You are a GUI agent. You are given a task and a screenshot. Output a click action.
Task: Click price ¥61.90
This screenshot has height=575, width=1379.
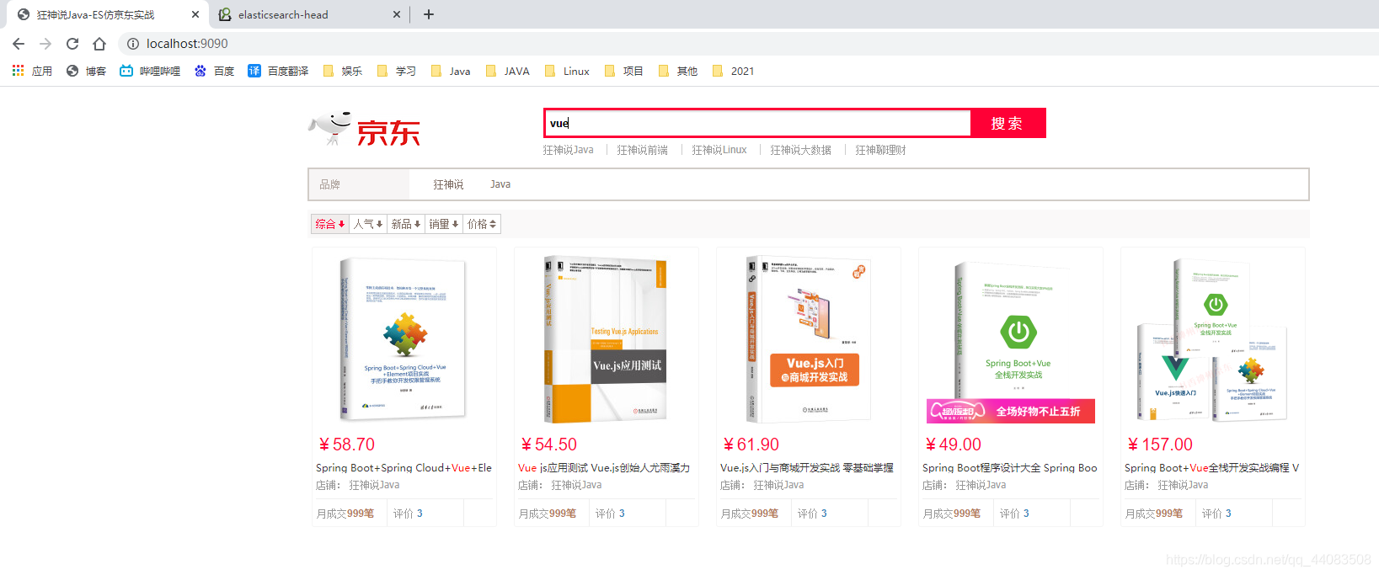click(x=751, y=445)
